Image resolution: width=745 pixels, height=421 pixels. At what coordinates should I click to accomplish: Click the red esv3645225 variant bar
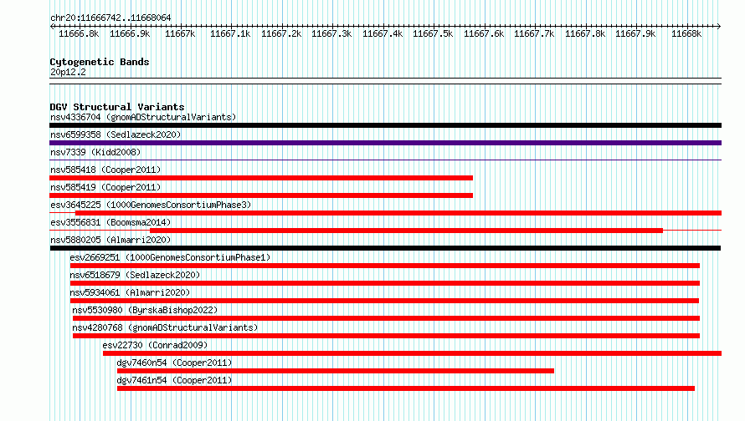[x=398, y=213]
